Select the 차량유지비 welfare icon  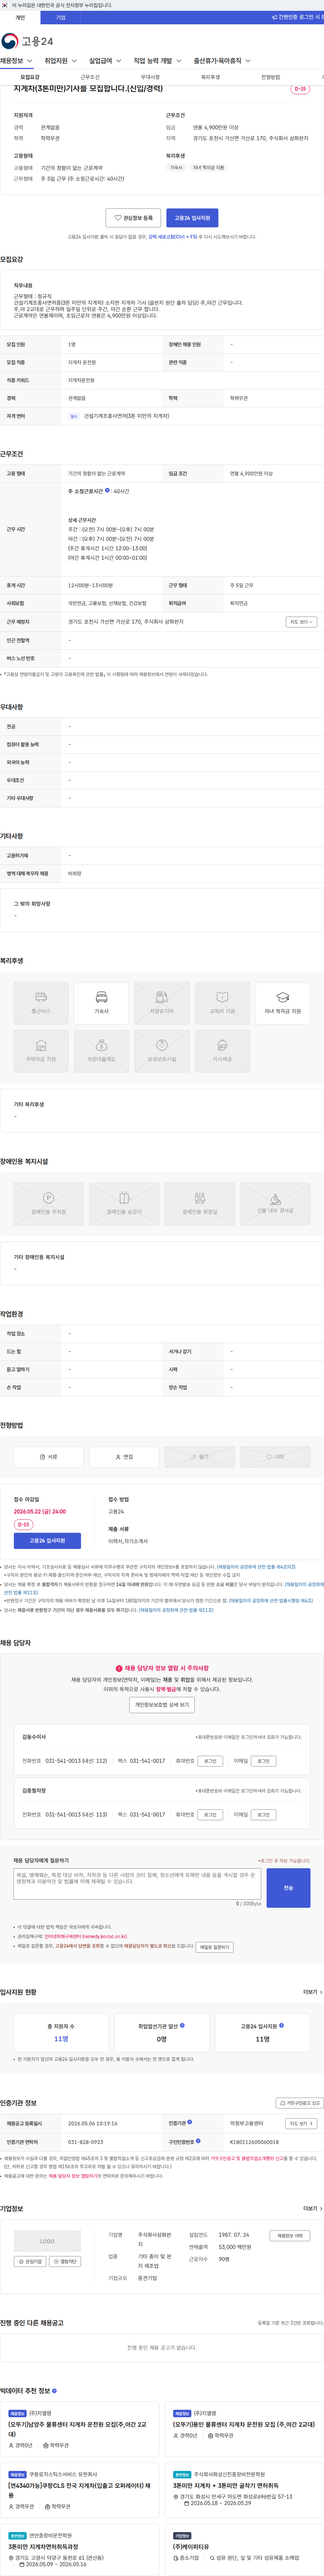point(162,1003)
